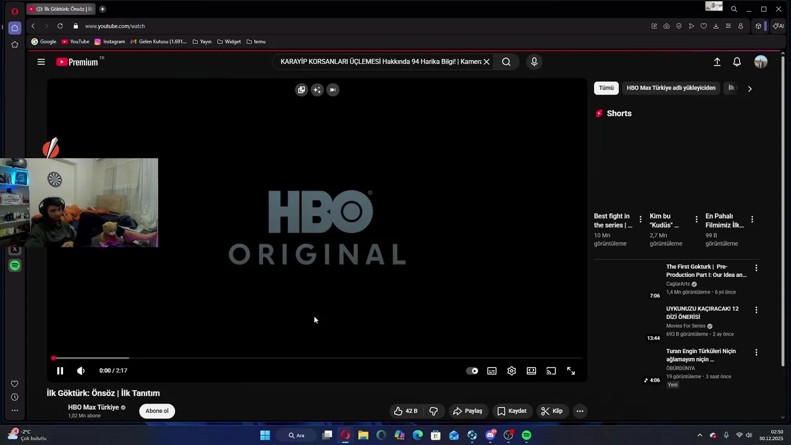Screen dimensions: 791x445
Task: Open Google bookmark in bookmarks bar
Action: [44, 41]
